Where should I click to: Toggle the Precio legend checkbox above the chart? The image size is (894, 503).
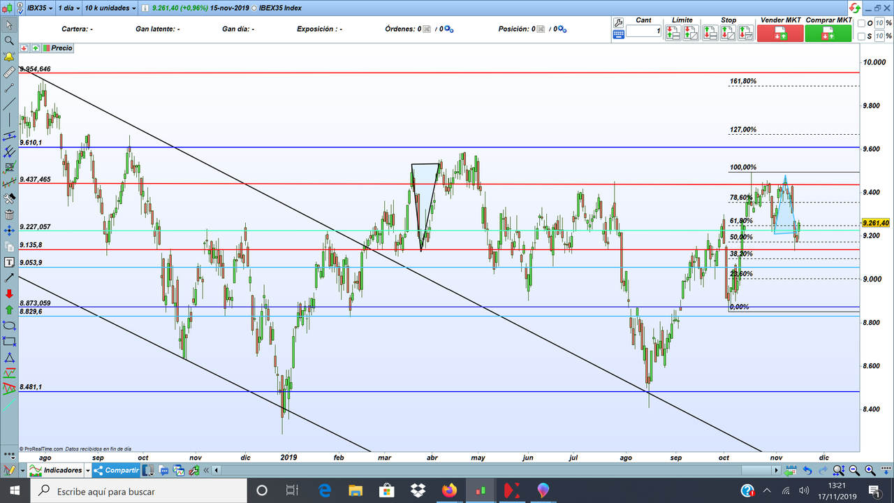(x=46, y=48)
